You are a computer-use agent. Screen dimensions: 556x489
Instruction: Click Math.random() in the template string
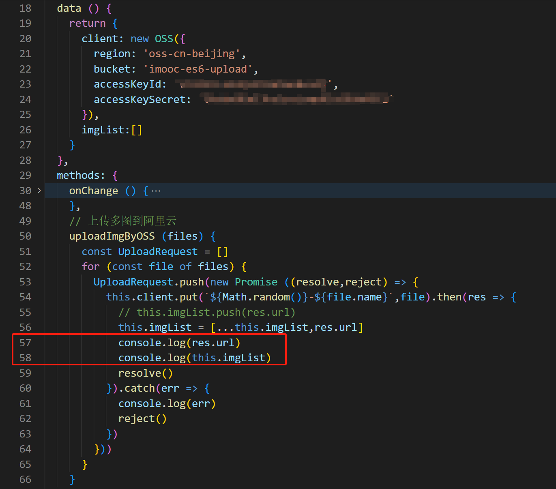click(x=262, y=297)
